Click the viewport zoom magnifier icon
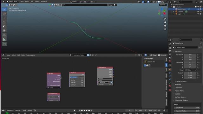Image resolution: width=203 pixels, height=114 pixels. [x=165, y=19]
